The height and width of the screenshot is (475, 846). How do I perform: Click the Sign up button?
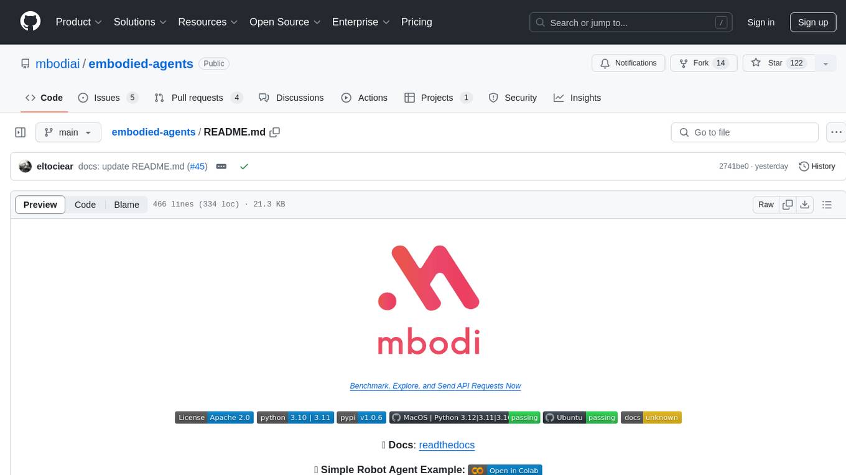point(813,22)
